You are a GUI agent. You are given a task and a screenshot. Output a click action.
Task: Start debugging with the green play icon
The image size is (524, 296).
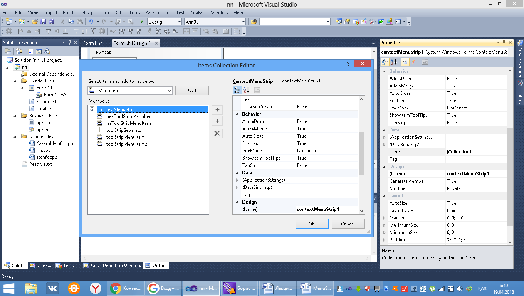click(x=142, y=22)
